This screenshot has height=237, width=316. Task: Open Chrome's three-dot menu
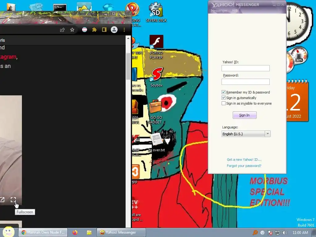tap(124, 30)
